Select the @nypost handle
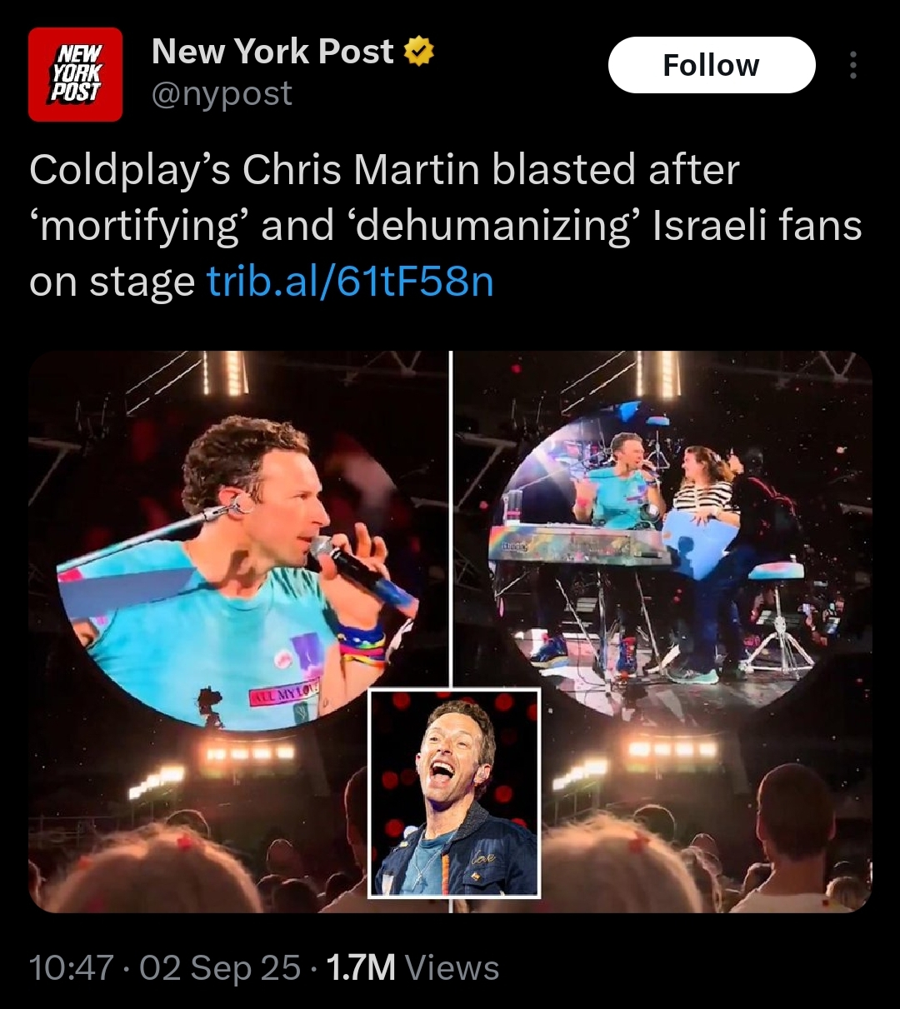Image resolution: width=900 pixels, height=1009 pixels. click(x=222, y=94)
